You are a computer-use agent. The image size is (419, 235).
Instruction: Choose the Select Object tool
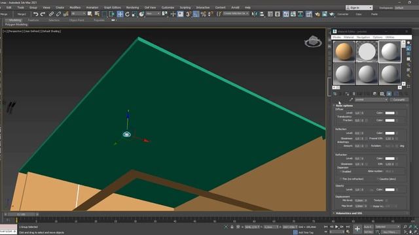[x=90, y=14]
